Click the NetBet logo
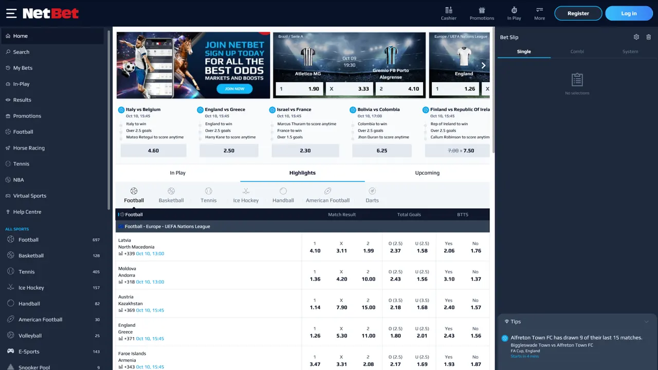658x370 pixels. [50, 13]
